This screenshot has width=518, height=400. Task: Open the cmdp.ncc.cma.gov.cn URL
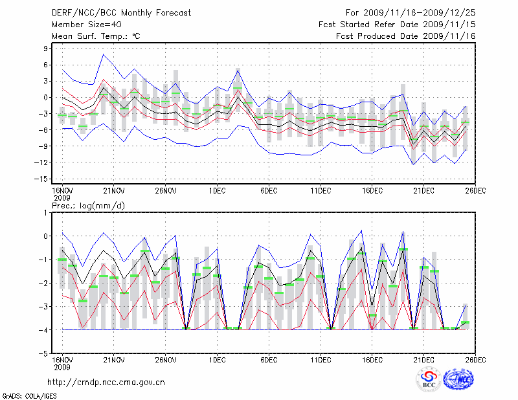tap(106, 382)
